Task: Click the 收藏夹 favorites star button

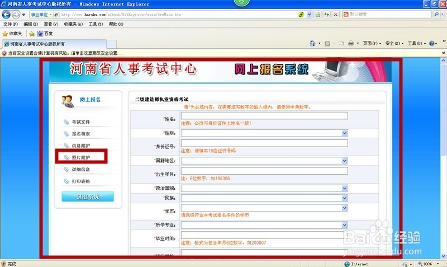Action: (x=12, y=34)
